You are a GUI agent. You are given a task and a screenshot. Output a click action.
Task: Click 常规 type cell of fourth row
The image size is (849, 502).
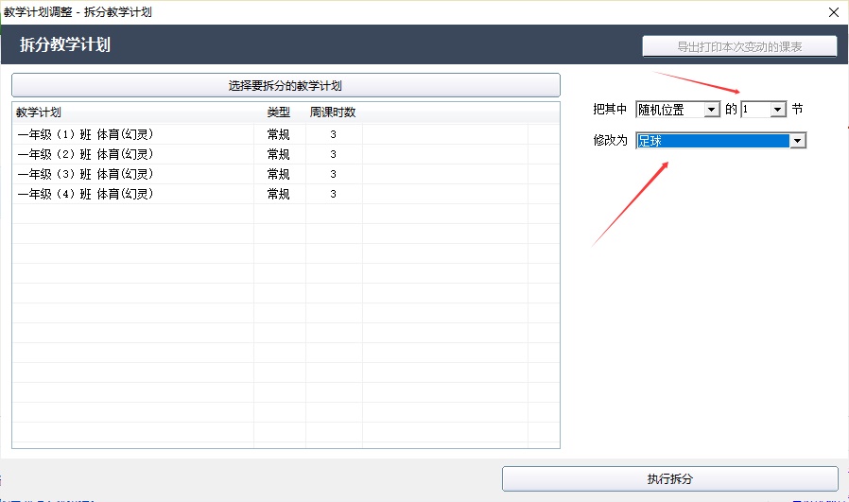click(x=279, y=194)
